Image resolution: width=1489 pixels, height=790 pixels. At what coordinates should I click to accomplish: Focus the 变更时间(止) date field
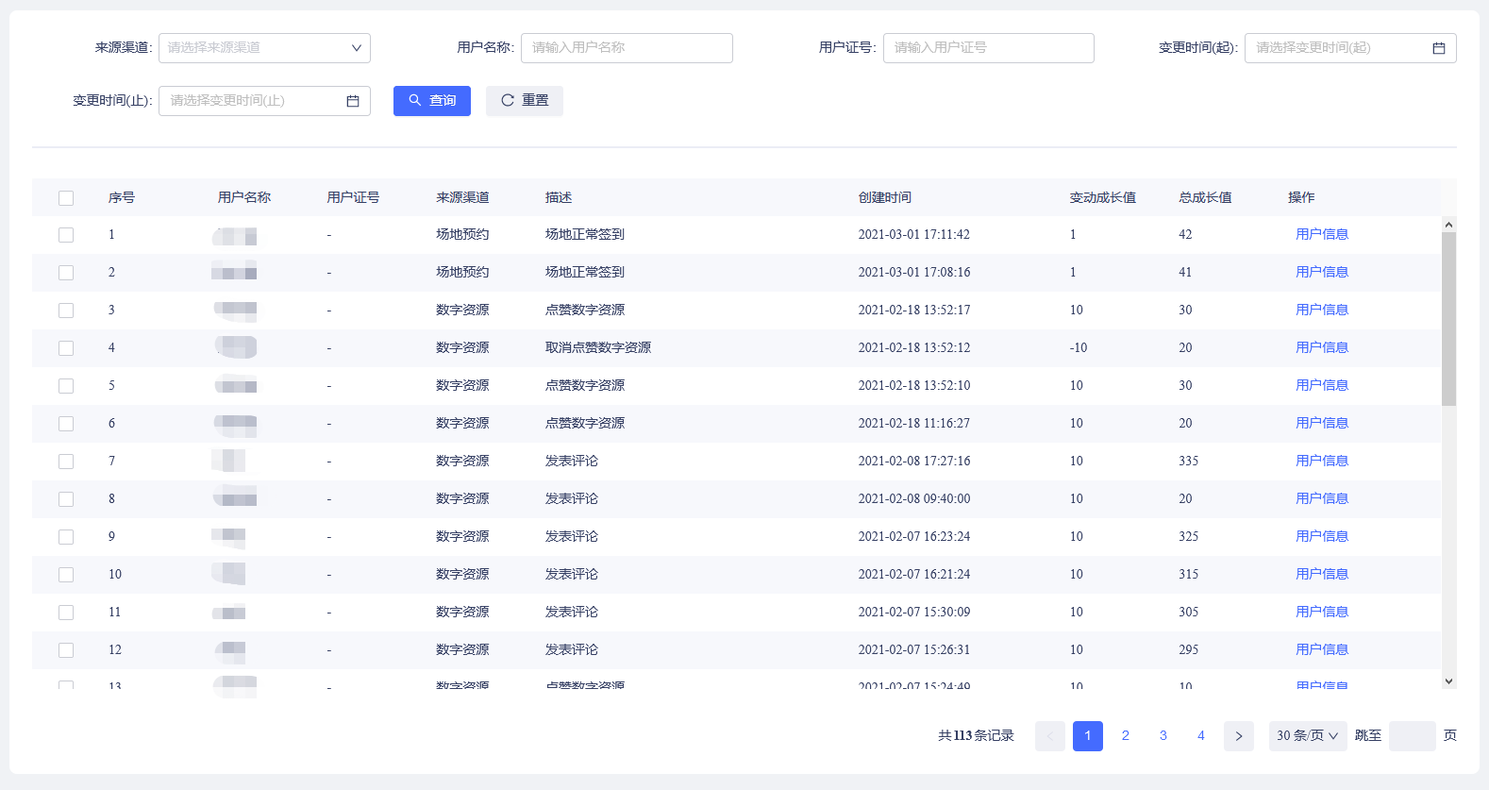[264, 101]
